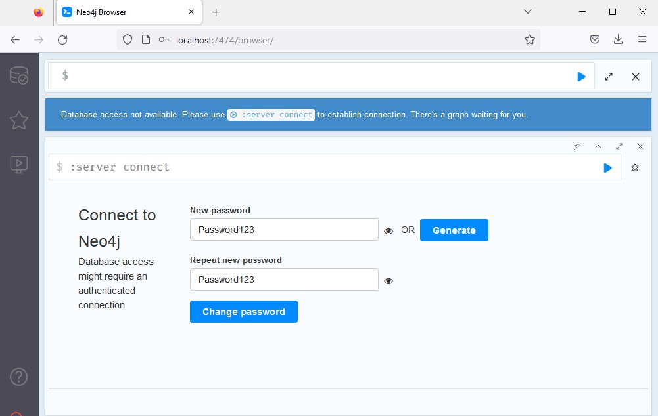The width and height of the screenshot is (658, 416).
Task: Clear the top editor with X icon
Action: click(636, 77)
